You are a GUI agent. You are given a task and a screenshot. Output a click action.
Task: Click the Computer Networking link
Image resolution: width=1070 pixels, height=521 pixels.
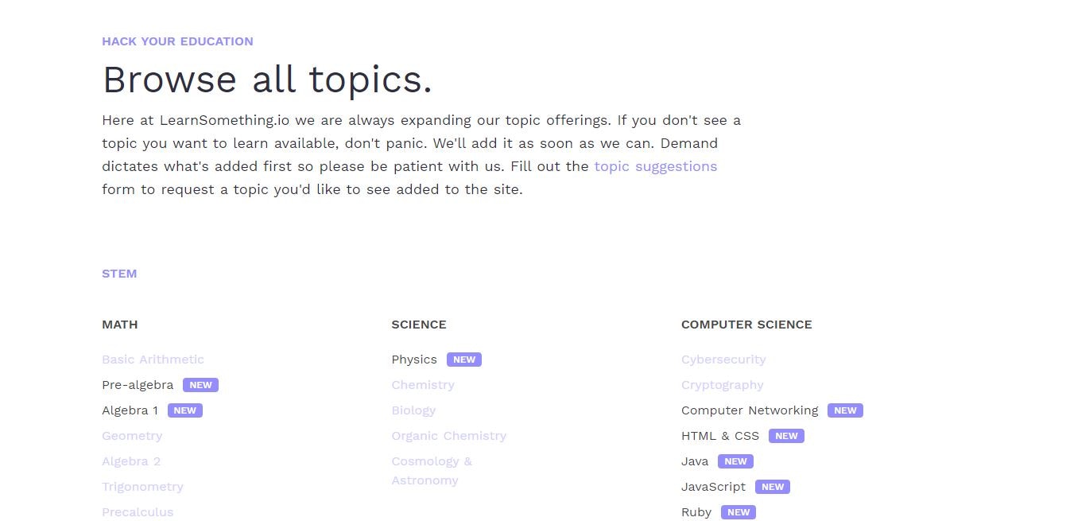750,410
